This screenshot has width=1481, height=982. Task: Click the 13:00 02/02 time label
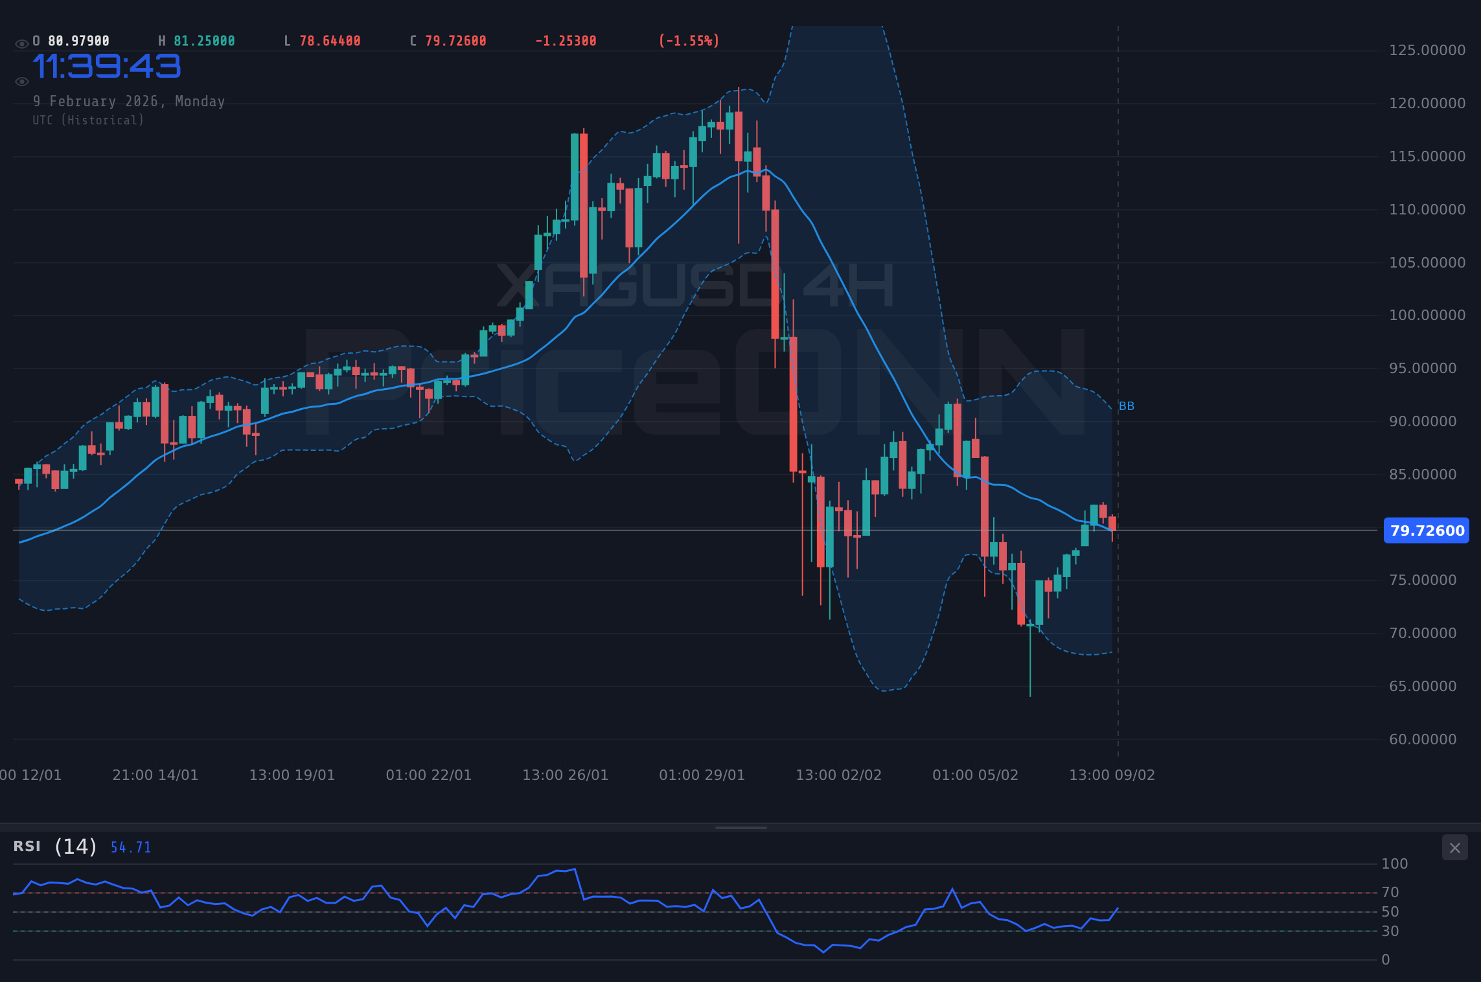point(839,775)
